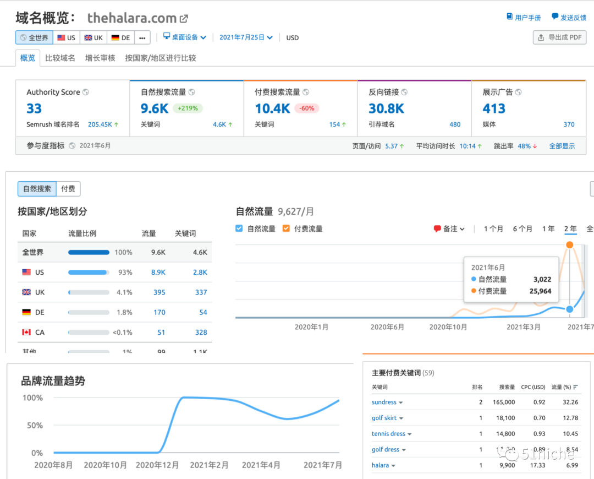Open 发送反馈 link
Image resolution: width=594 pixels, height=479 pixels.
pyautogui.click(x=569, y=18)
